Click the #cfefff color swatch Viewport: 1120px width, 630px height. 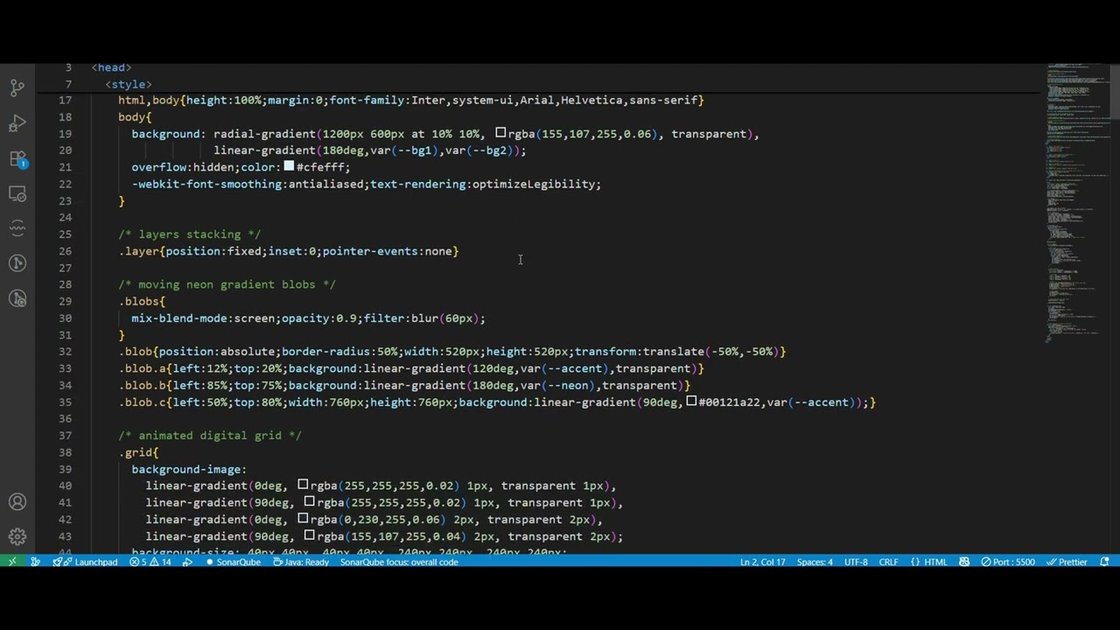click(x=289, y=166)
